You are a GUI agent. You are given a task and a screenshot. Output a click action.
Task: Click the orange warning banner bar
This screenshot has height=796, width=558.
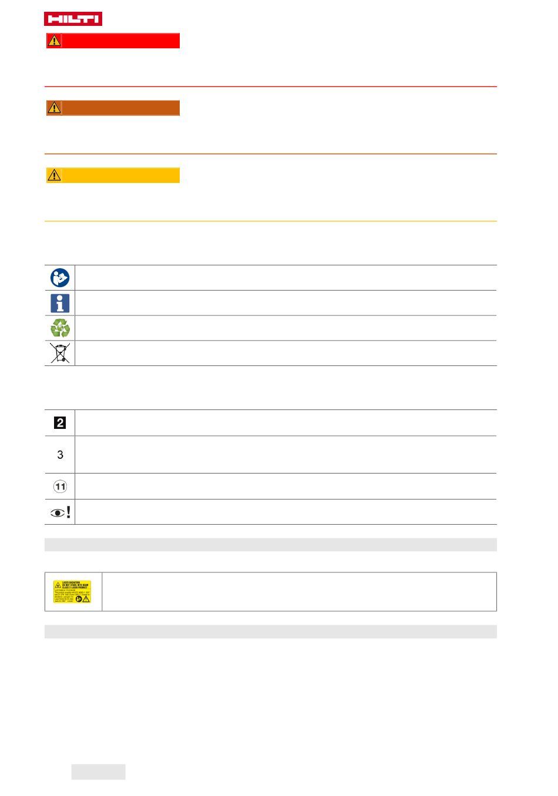[113, 108]
